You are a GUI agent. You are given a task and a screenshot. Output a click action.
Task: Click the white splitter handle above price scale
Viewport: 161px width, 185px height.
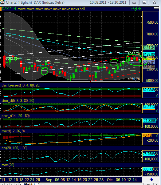point(156,8)
